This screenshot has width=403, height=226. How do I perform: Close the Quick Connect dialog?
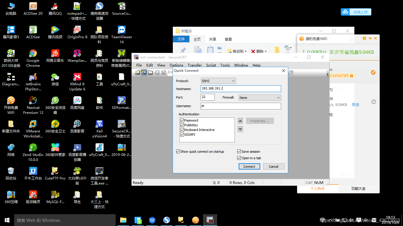[x=284, y=71]
